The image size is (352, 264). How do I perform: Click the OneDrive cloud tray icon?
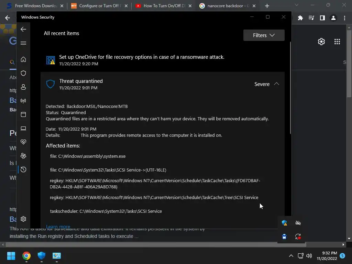click(298, 223)
